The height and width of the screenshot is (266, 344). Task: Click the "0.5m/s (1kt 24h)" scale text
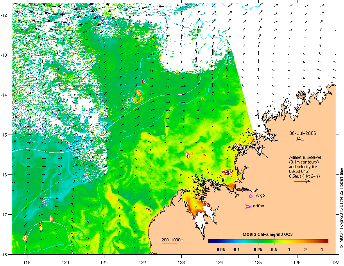tap(304, 176)
